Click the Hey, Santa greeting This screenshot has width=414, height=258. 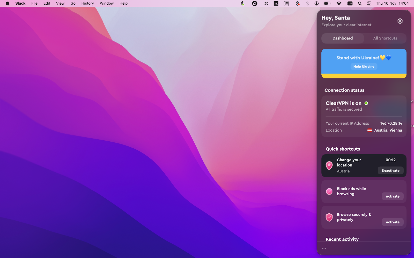[x=336, y=18]
